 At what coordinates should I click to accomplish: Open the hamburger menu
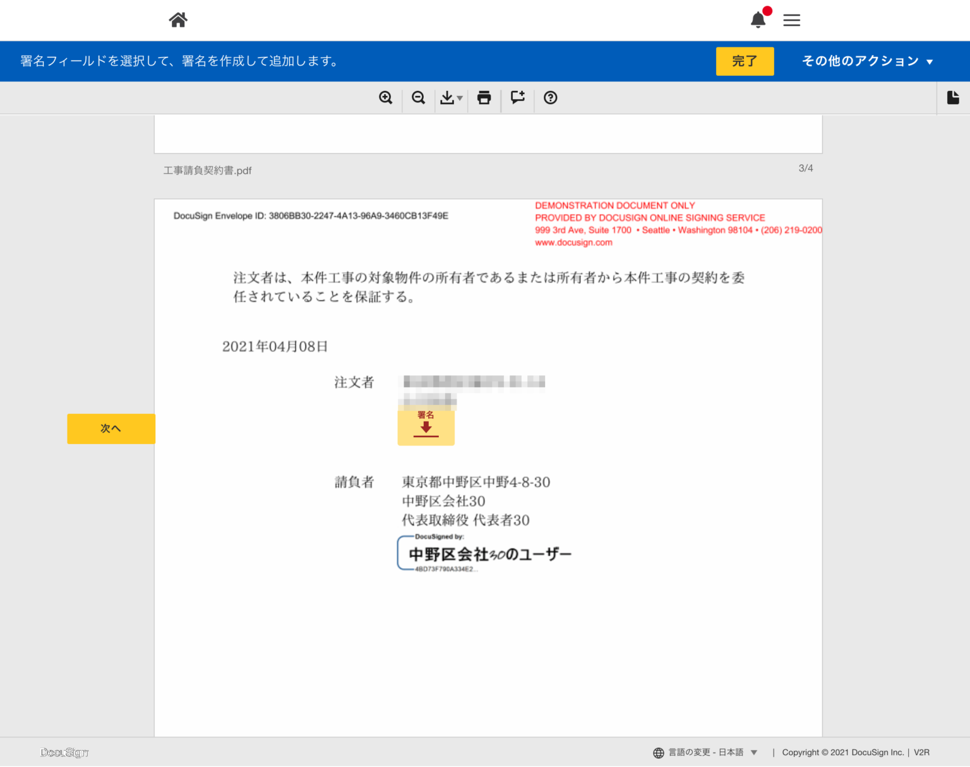(791, 20)
